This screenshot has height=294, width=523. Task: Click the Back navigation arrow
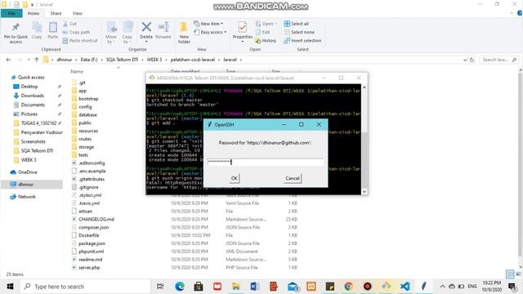(x=8, y=60)
